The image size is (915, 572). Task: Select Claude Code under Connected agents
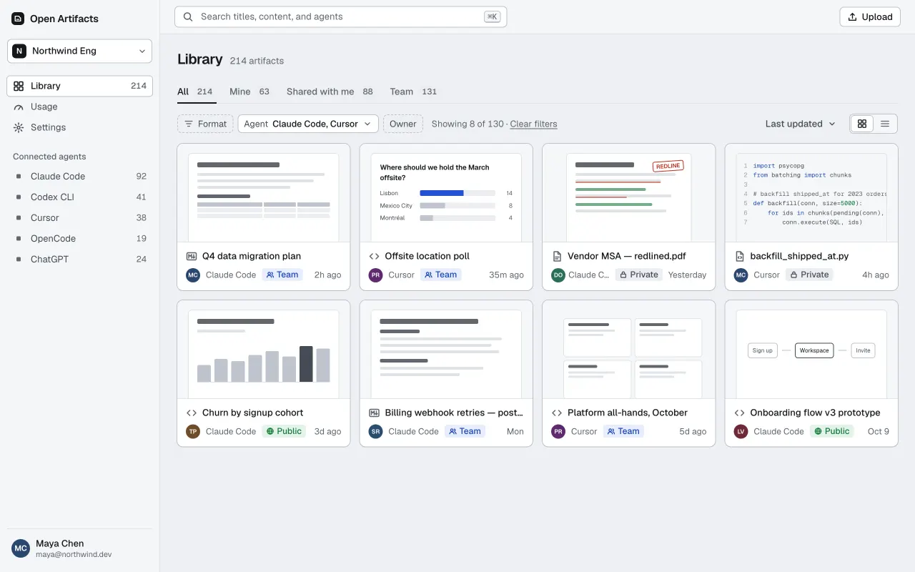(79, 176)
